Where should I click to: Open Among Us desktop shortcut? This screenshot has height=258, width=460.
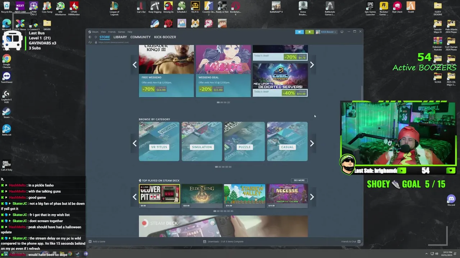[168, 7]
